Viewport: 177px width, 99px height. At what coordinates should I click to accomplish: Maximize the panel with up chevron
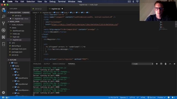tap(170, 64)
